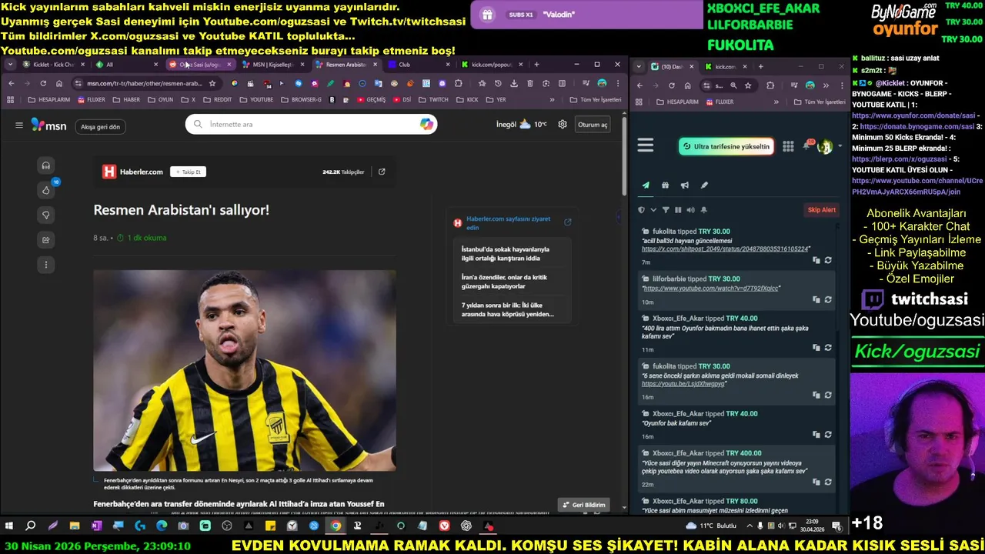Switch to the (10) Dashboard tab in right browser
985x554 pixels.
[671, 66]
